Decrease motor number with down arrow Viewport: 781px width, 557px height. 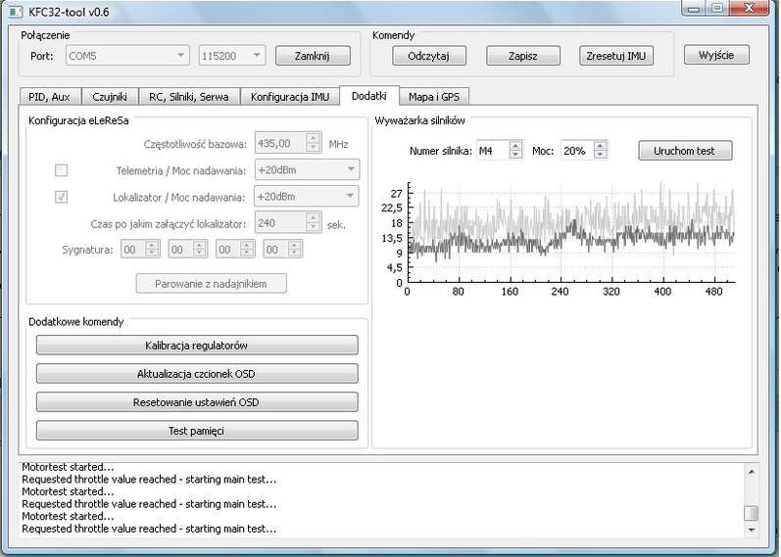tap(516, 156)
